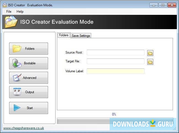Image resolution: width=179 pixels, height=133 pixels.
Task: Click the ISO Creator title bar icon
Action: [5, 5]
